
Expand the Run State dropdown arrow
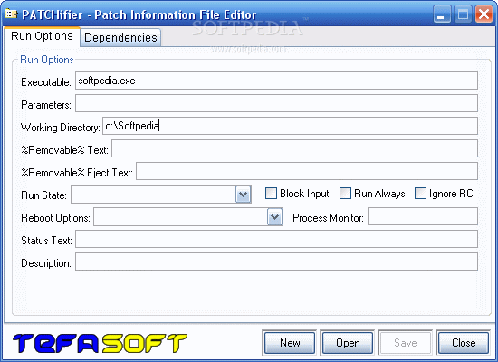(x=243, y=194)
